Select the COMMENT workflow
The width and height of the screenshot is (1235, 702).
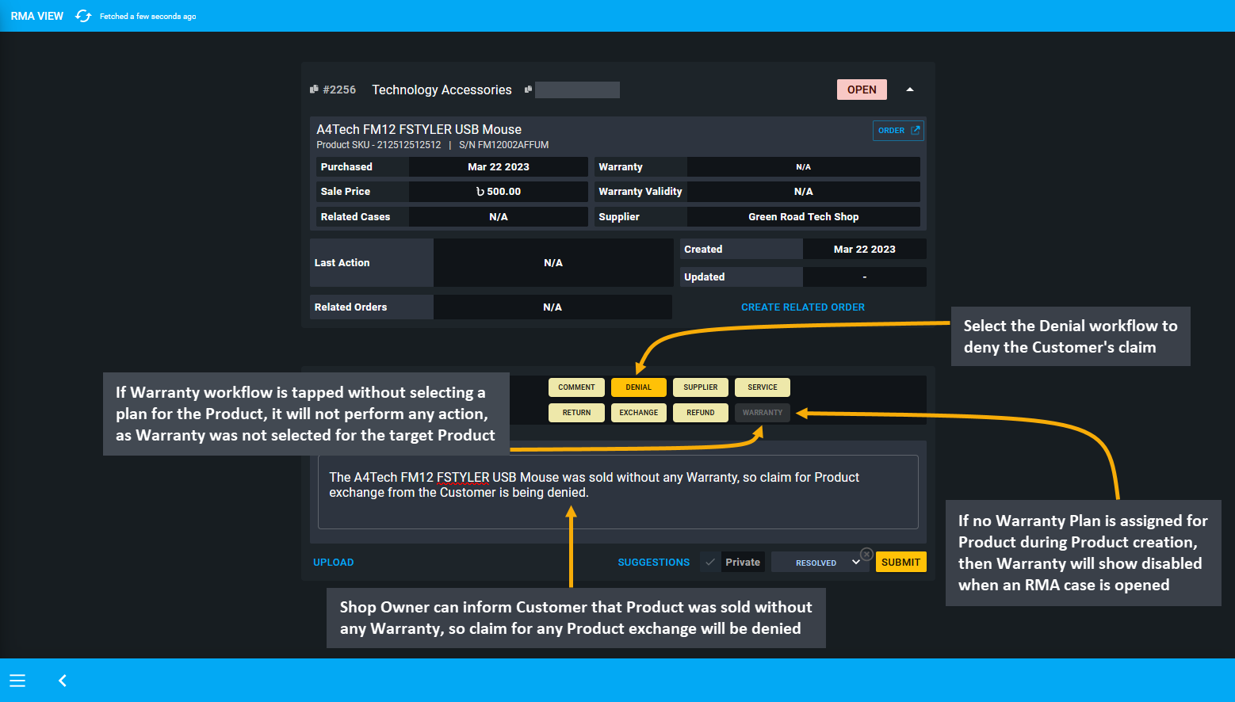(x=576, y=387)
